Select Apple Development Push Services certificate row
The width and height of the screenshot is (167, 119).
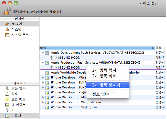[103, 53]
